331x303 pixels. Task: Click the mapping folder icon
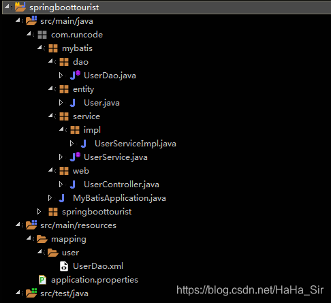click(x=42, y=239)
